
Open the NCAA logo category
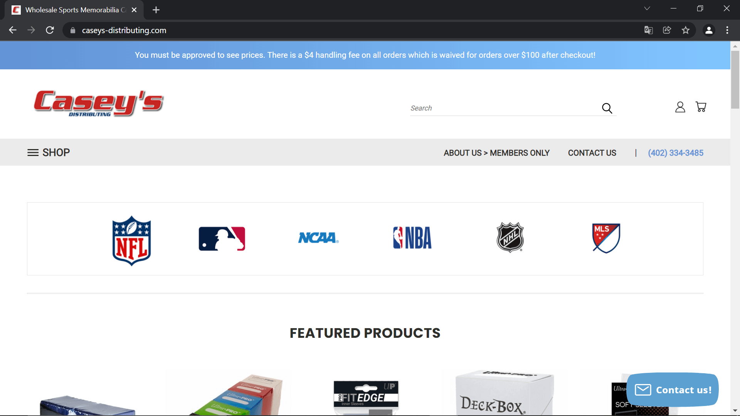pos(318,238)
